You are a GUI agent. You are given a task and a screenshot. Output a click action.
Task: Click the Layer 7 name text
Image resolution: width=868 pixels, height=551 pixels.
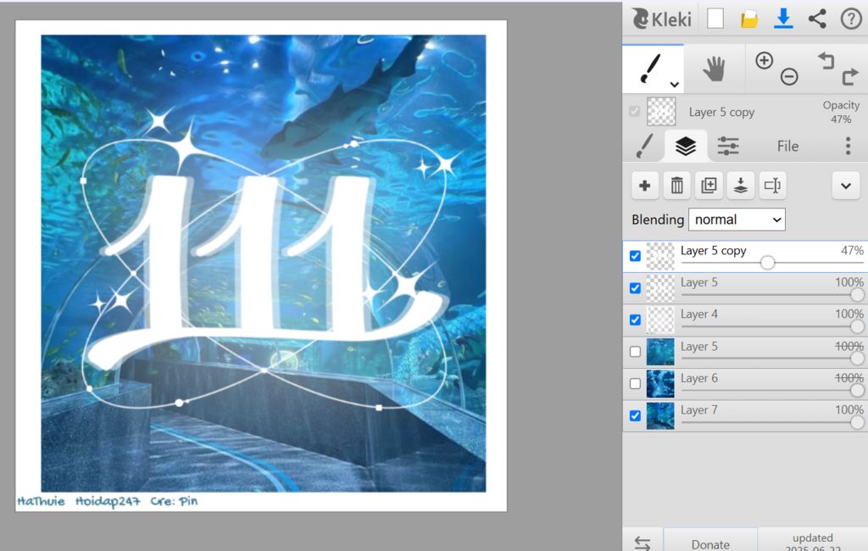(699, 410)
